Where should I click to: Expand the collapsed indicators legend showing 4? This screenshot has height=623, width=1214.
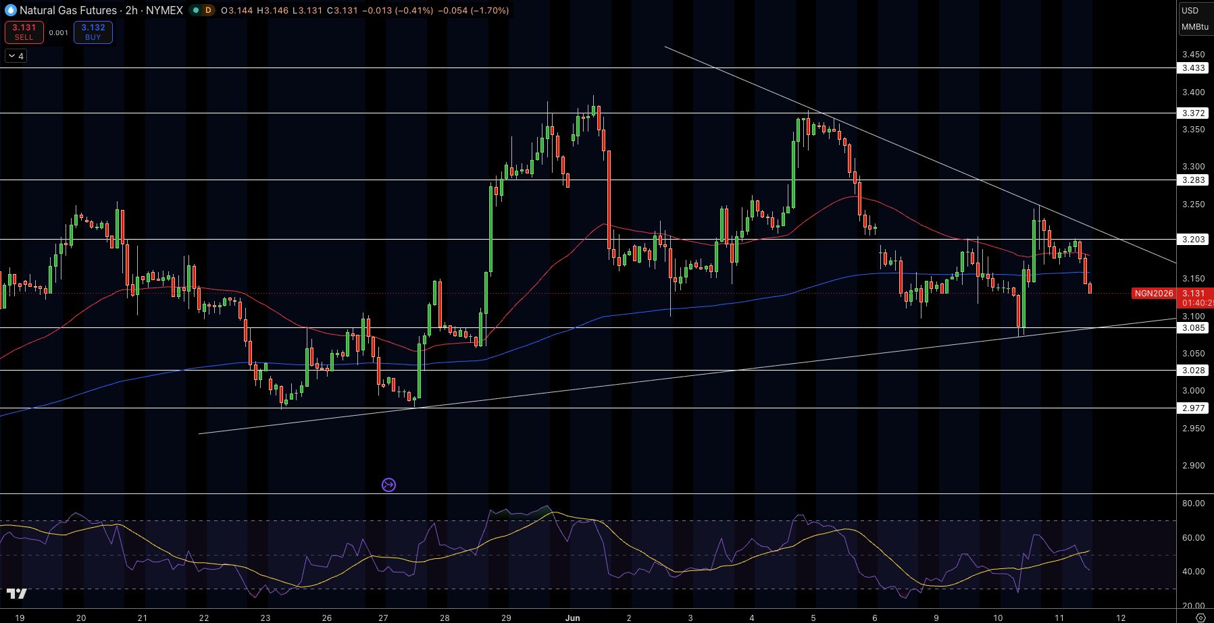point(16,56)
